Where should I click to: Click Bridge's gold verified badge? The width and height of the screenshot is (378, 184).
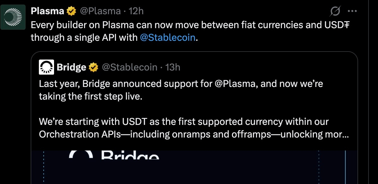click(93, 67)
